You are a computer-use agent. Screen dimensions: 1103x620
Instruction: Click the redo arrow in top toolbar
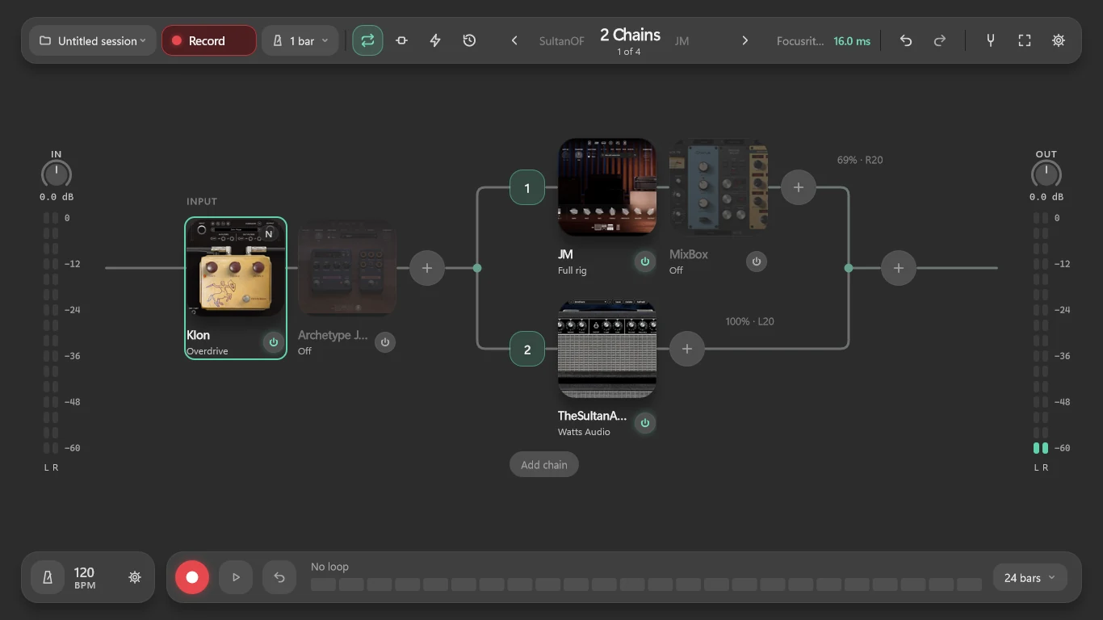point(940,40)
